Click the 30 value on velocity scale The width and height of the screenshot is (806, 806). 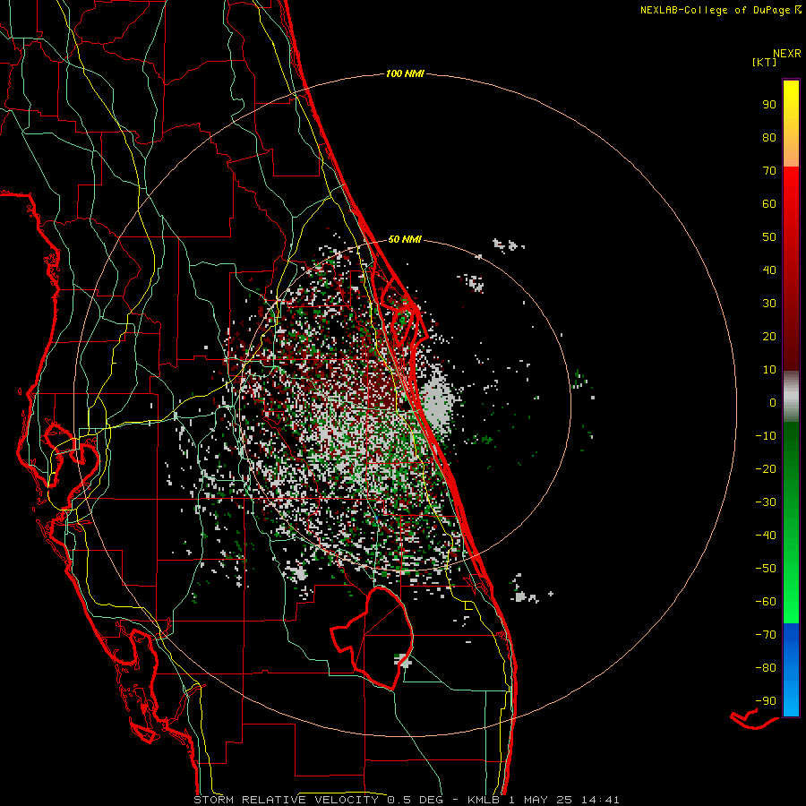point(769,304)
